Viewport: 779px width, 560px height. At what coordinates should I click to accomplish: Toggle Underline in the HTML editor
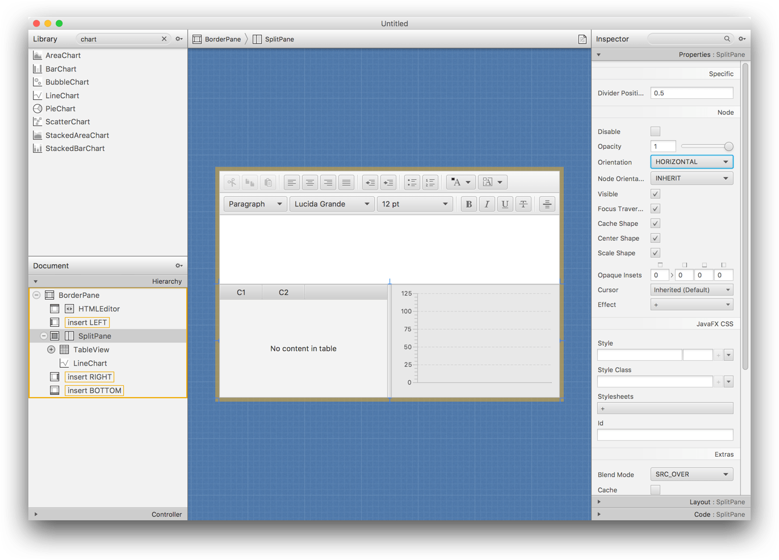[505, 204]
